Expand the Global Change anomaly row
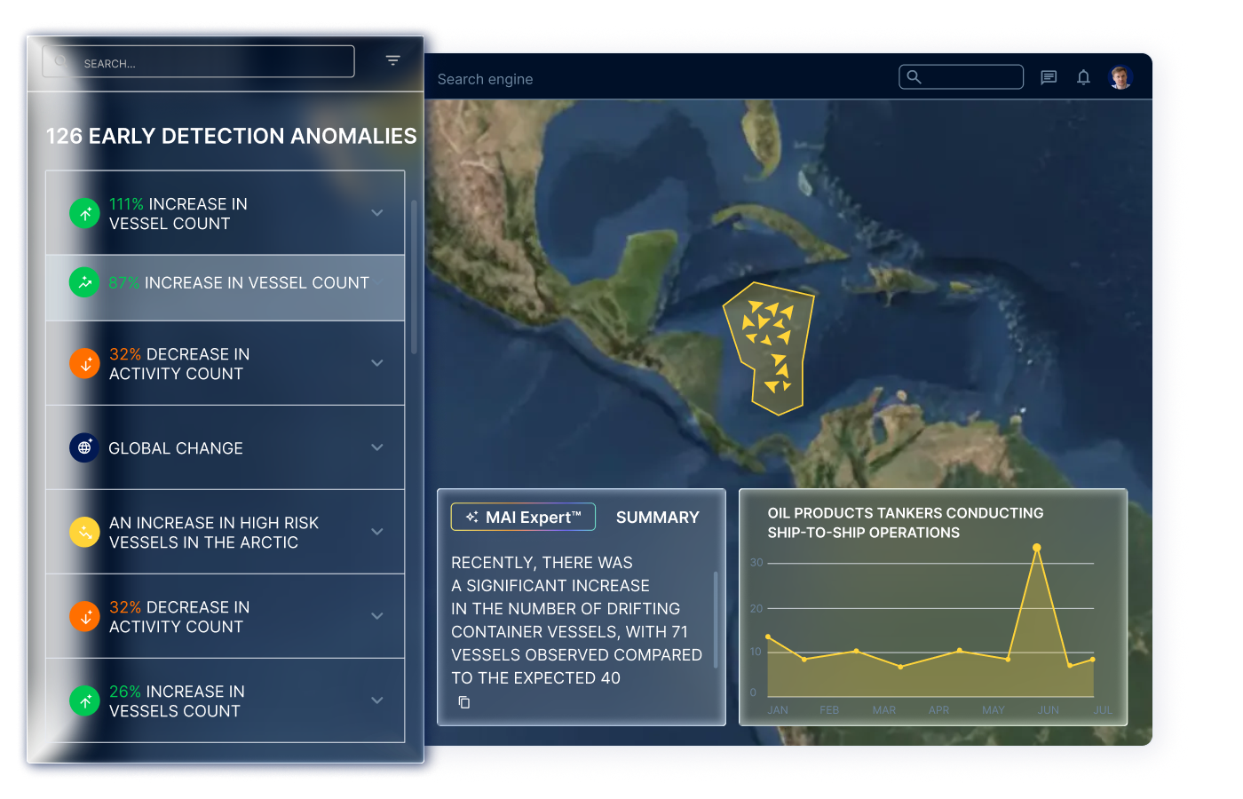This screenshot has height=799, width=1243. tap(377, 447)
